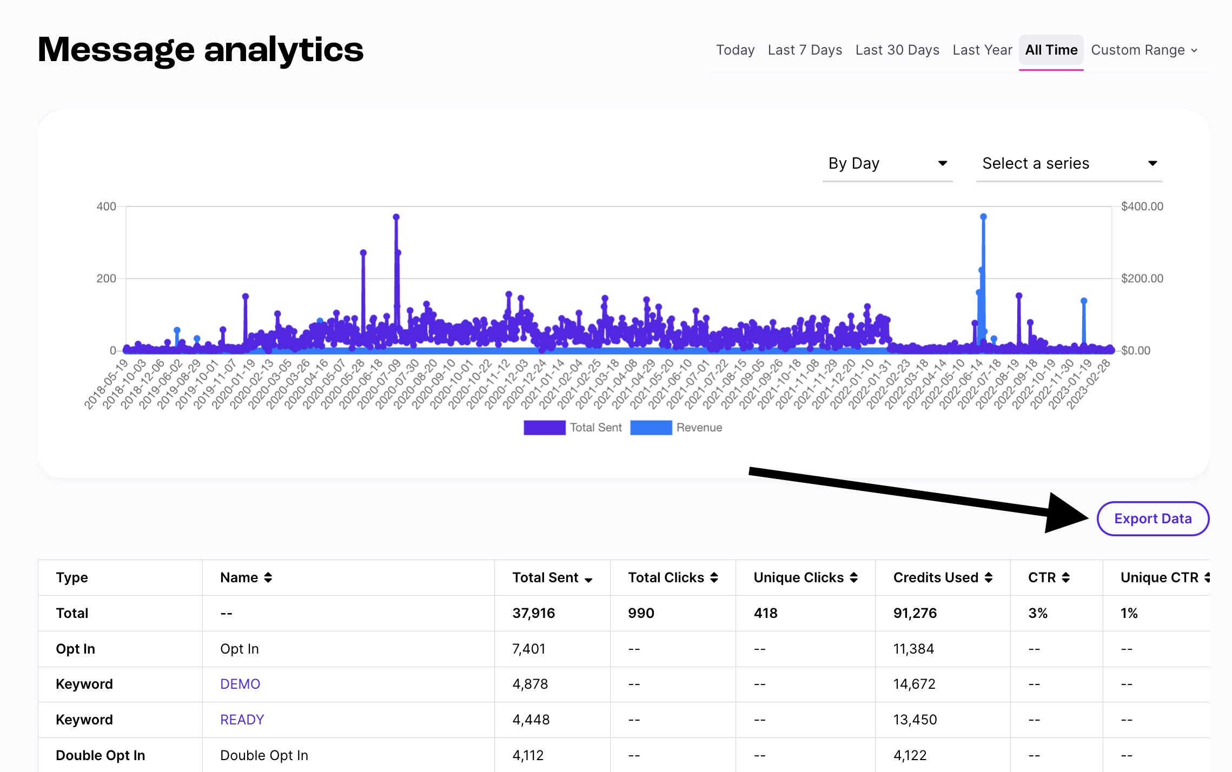This screenshot has height=772, width=1232.
Task: Open the By Day interval dropdown
Action: pyautogui.click(x=887, y=163)
